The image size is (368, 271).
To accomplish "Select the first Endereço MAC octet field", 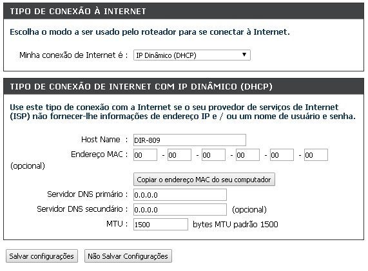I will (x=145, y=155).
